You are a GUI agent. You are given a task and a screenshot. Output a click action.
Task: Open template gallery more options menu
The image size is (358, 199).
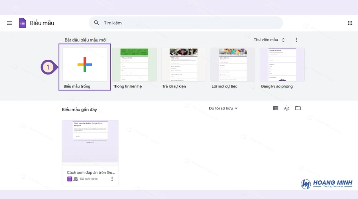296,40
